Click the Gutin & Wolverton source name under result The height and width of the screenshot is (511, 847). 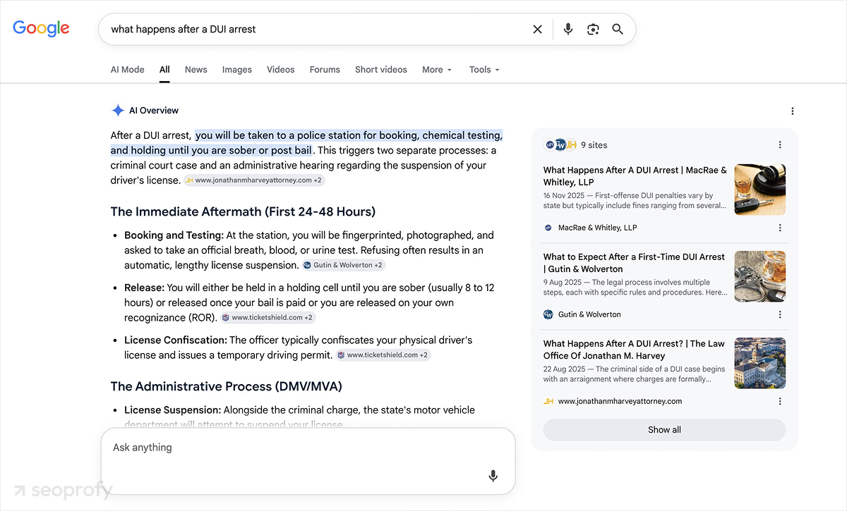pyautogui.click(x=589, y=314)
